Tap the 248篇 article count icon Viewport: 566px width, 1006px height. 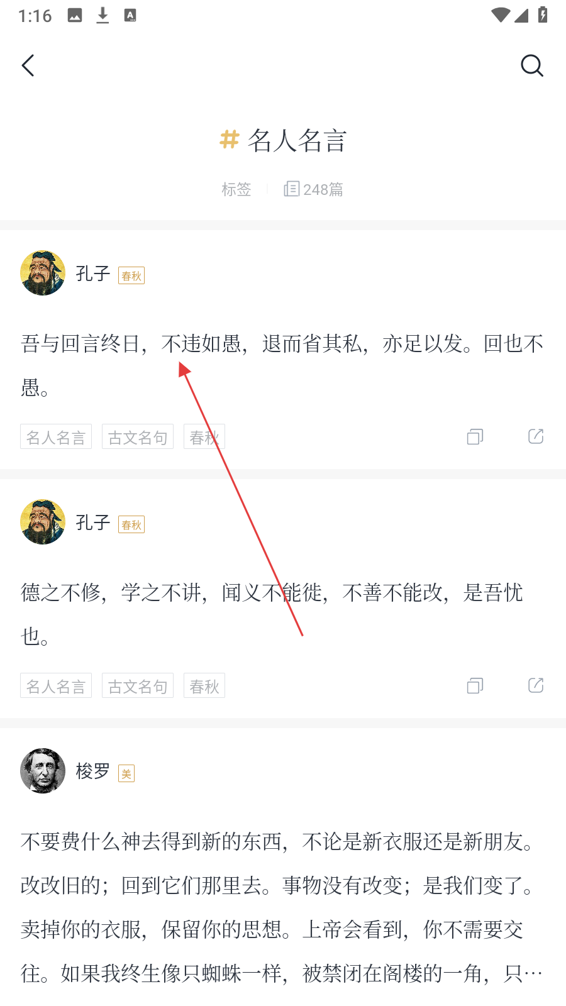point(291,189)
